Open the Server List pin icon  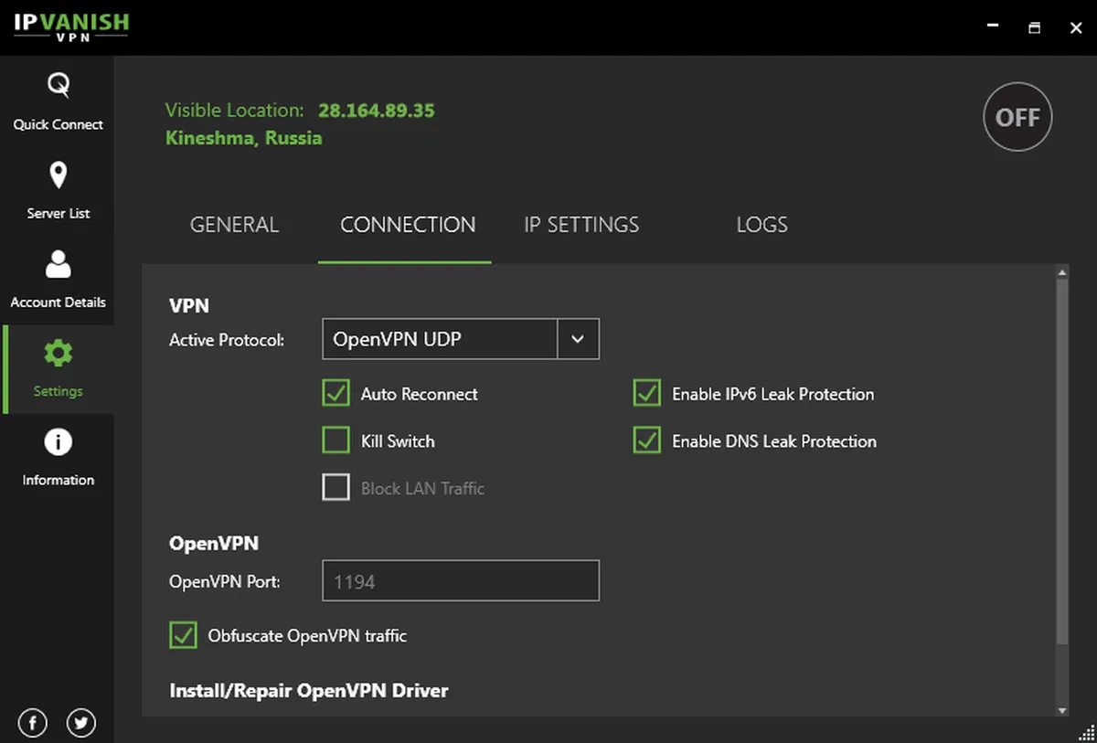click(x=58, y=175)
